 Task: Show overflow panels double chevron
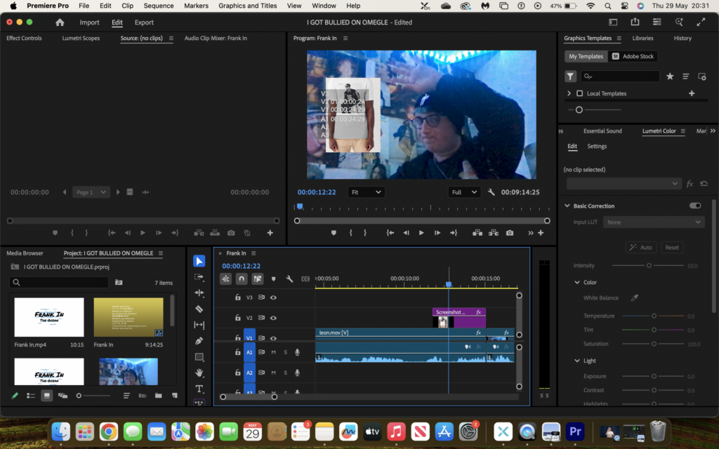713,131
